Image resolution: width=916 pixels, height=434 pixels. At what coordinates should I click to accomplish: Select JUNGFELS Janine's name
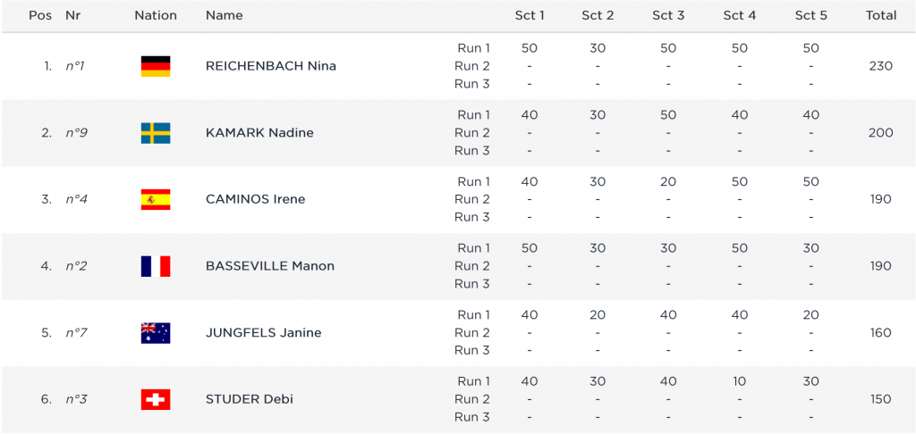tap(263, 333)
